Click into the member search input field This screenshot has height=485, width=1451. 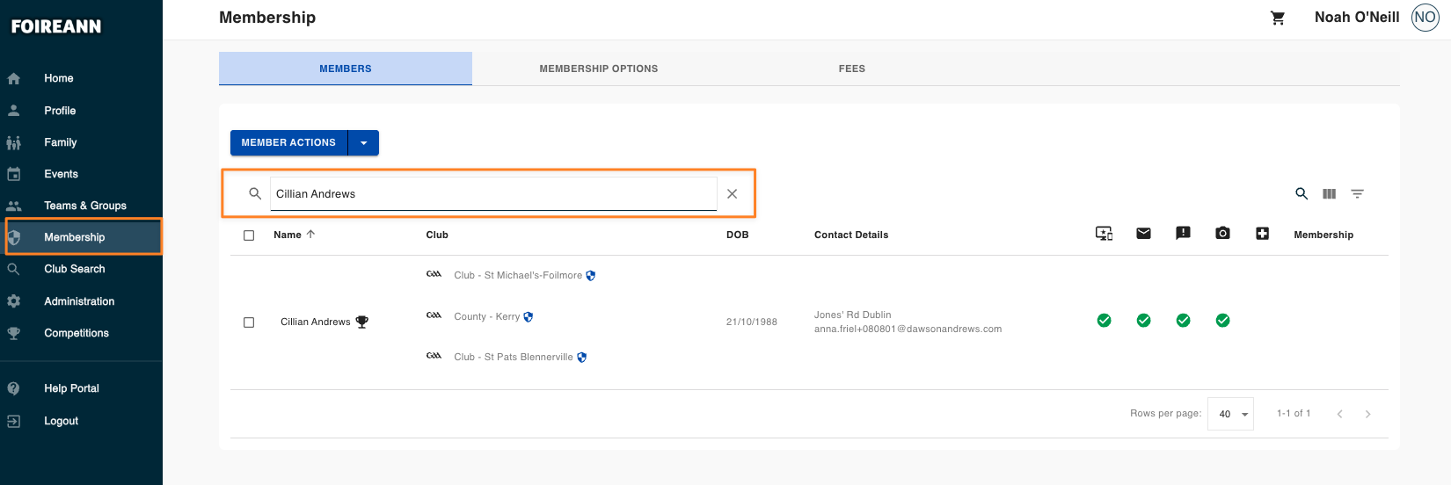tap(493, 194)
